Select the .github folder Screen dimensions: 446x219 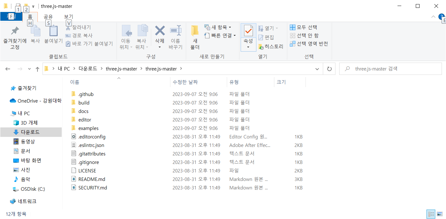[86, 94]
